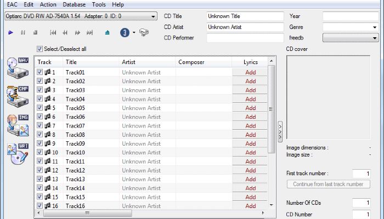Uncheck track 6 checkbox

(39, 116)
